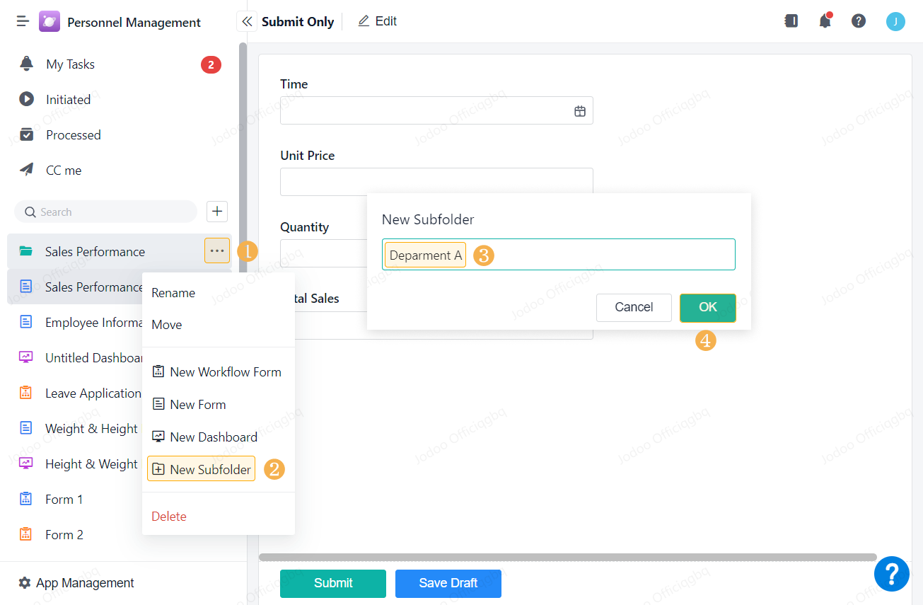Open the Processed tasks view
Screen dimensions: 923x605
click(74, 134)
